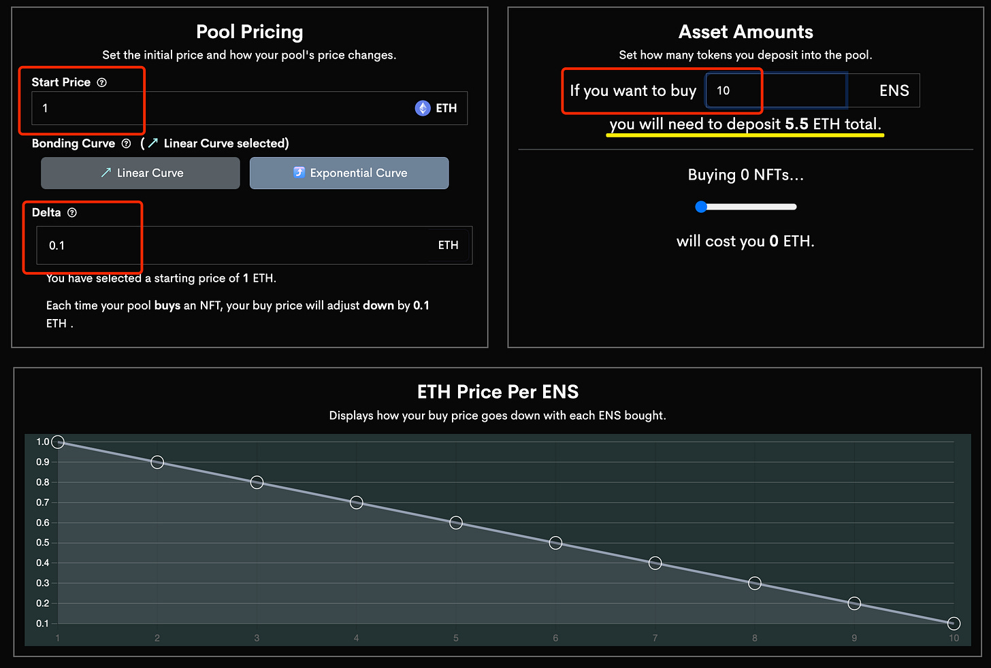Click the 'Set the initial price' subtitle
991x668 pixels.
249,55
